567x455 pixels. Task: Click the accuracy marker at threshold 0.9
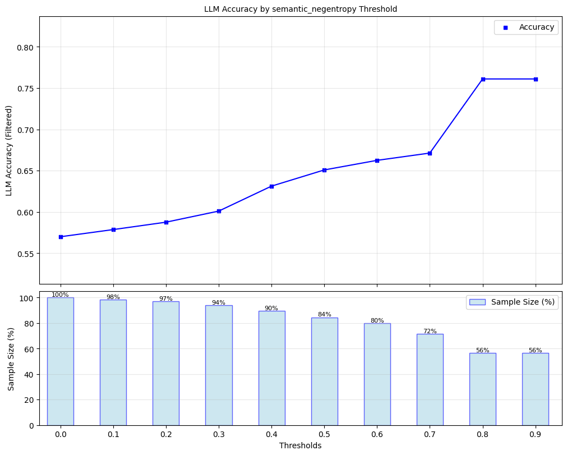click(536, 79)
